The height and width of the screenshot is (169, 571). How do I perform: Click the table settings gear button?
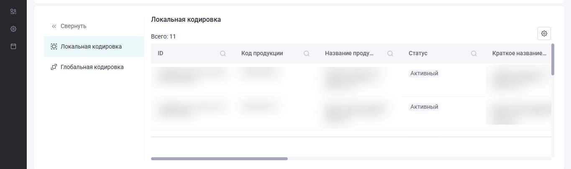544,33
